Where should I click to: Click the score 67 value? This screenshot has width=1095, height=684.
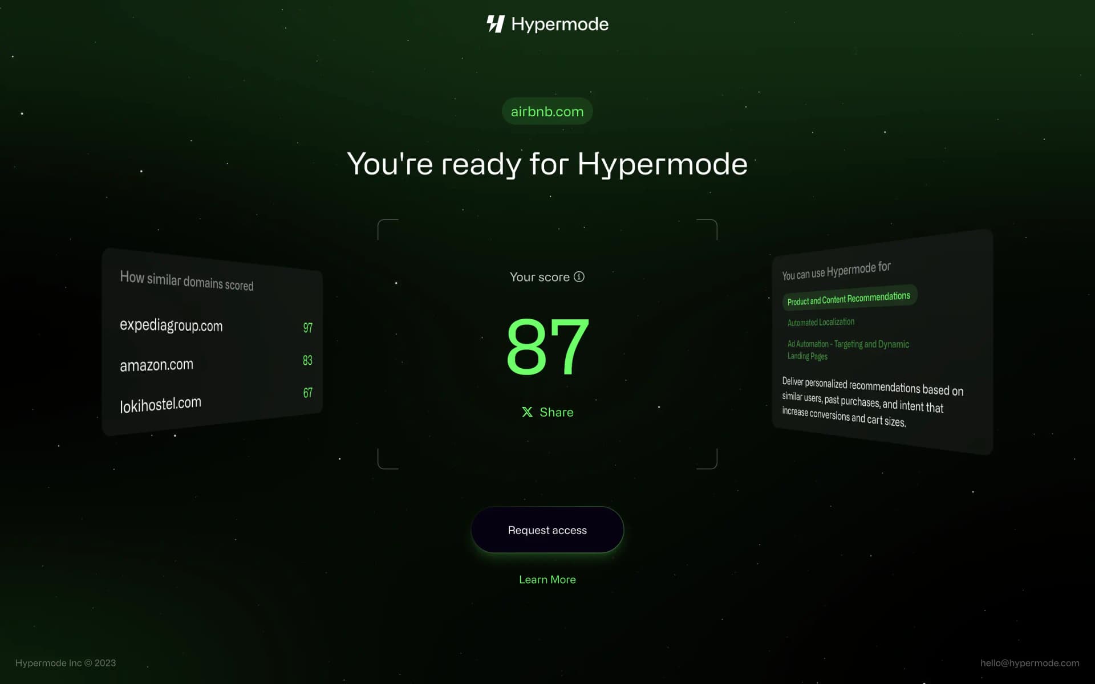click(307, 393)
